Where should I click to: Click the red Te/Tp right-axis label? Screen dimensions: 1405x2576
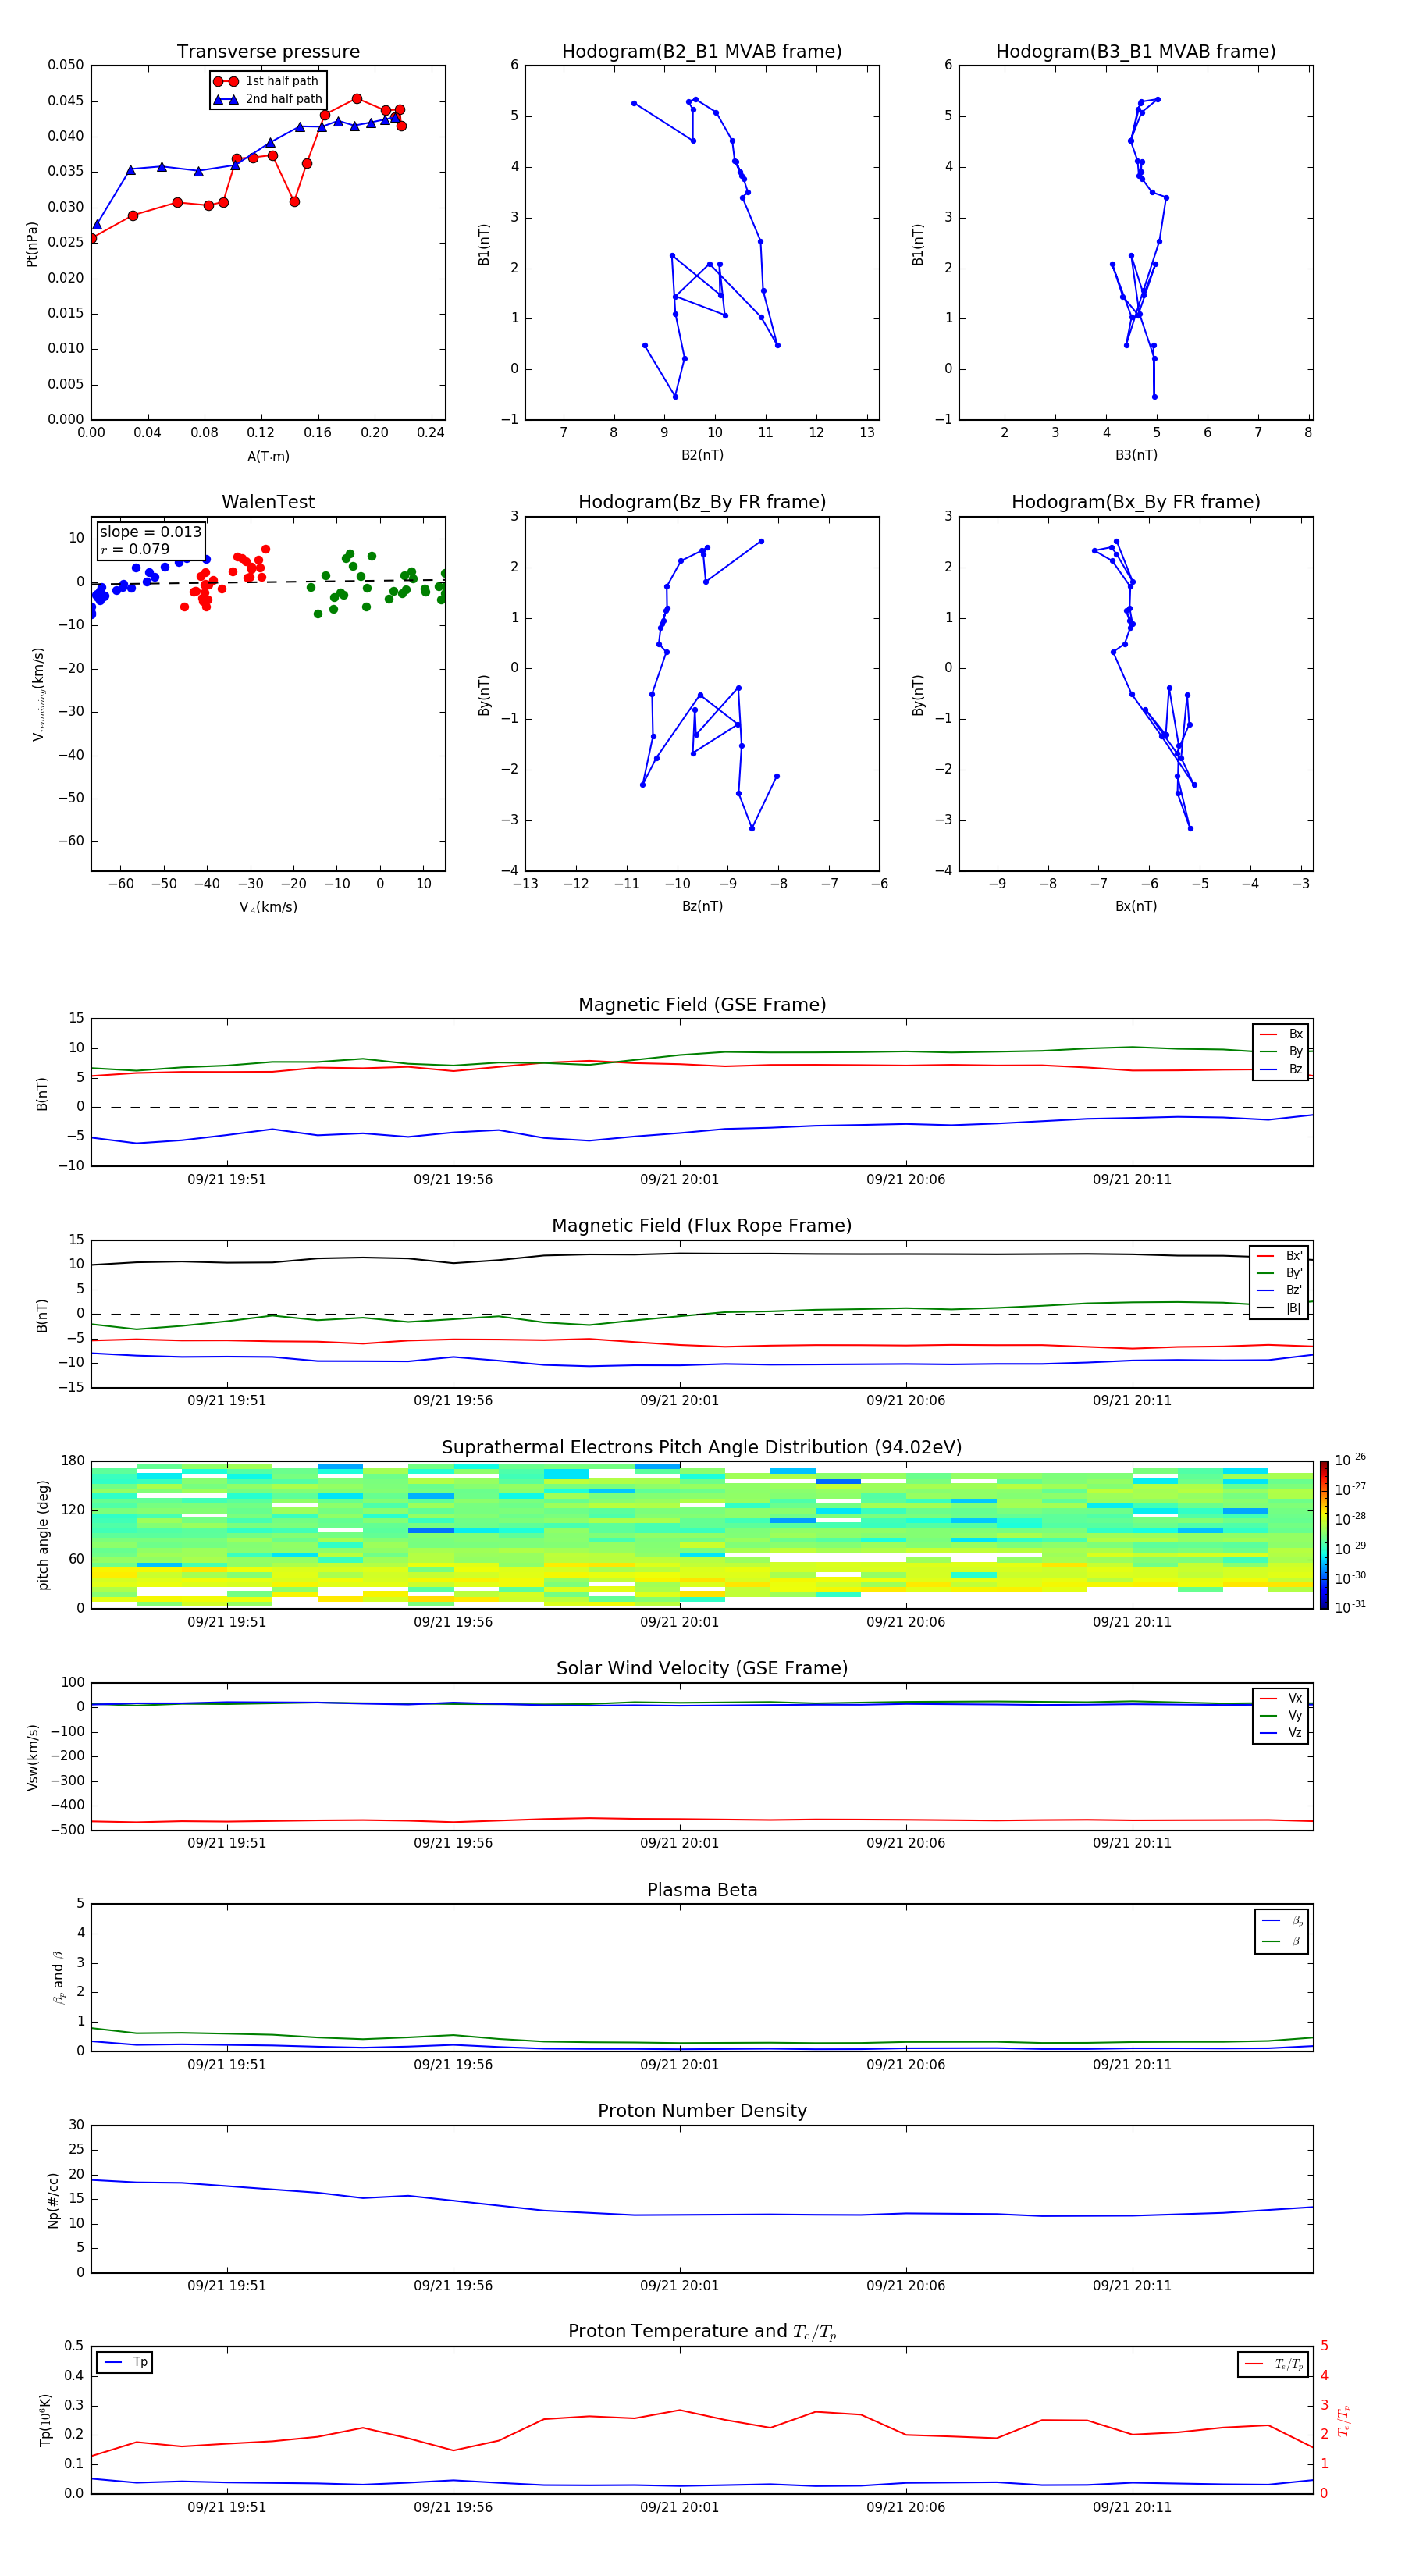tap(1343, 2420)
